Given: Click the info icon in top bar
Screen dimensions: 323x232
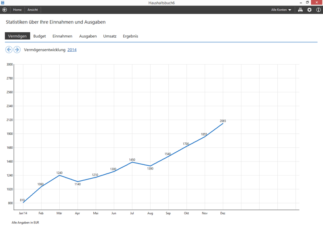Looking at the screenshot, I should 319,10.
